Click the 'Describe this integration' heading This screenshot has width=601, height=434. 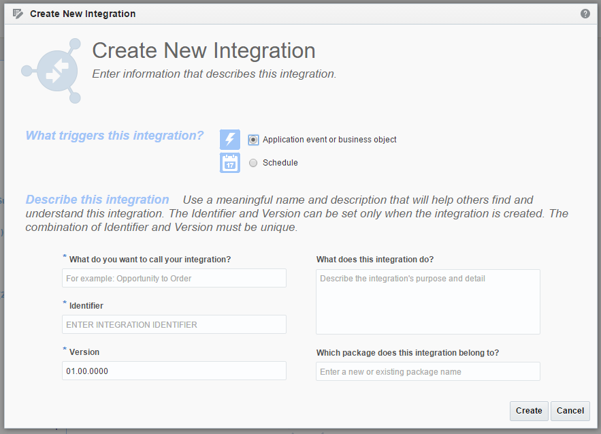pos(97,200)
